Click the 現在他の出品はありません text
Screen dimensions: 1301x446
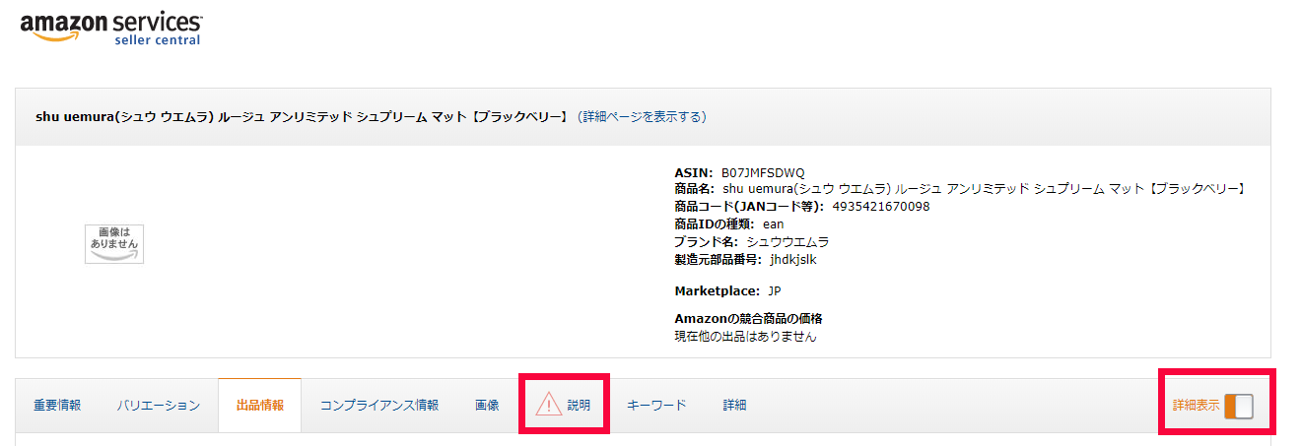(745, 336)
